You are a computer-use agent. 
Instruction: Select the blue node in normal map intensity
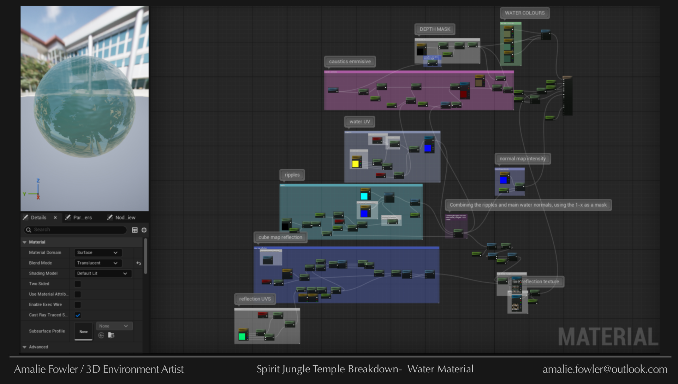click(504, 178)
